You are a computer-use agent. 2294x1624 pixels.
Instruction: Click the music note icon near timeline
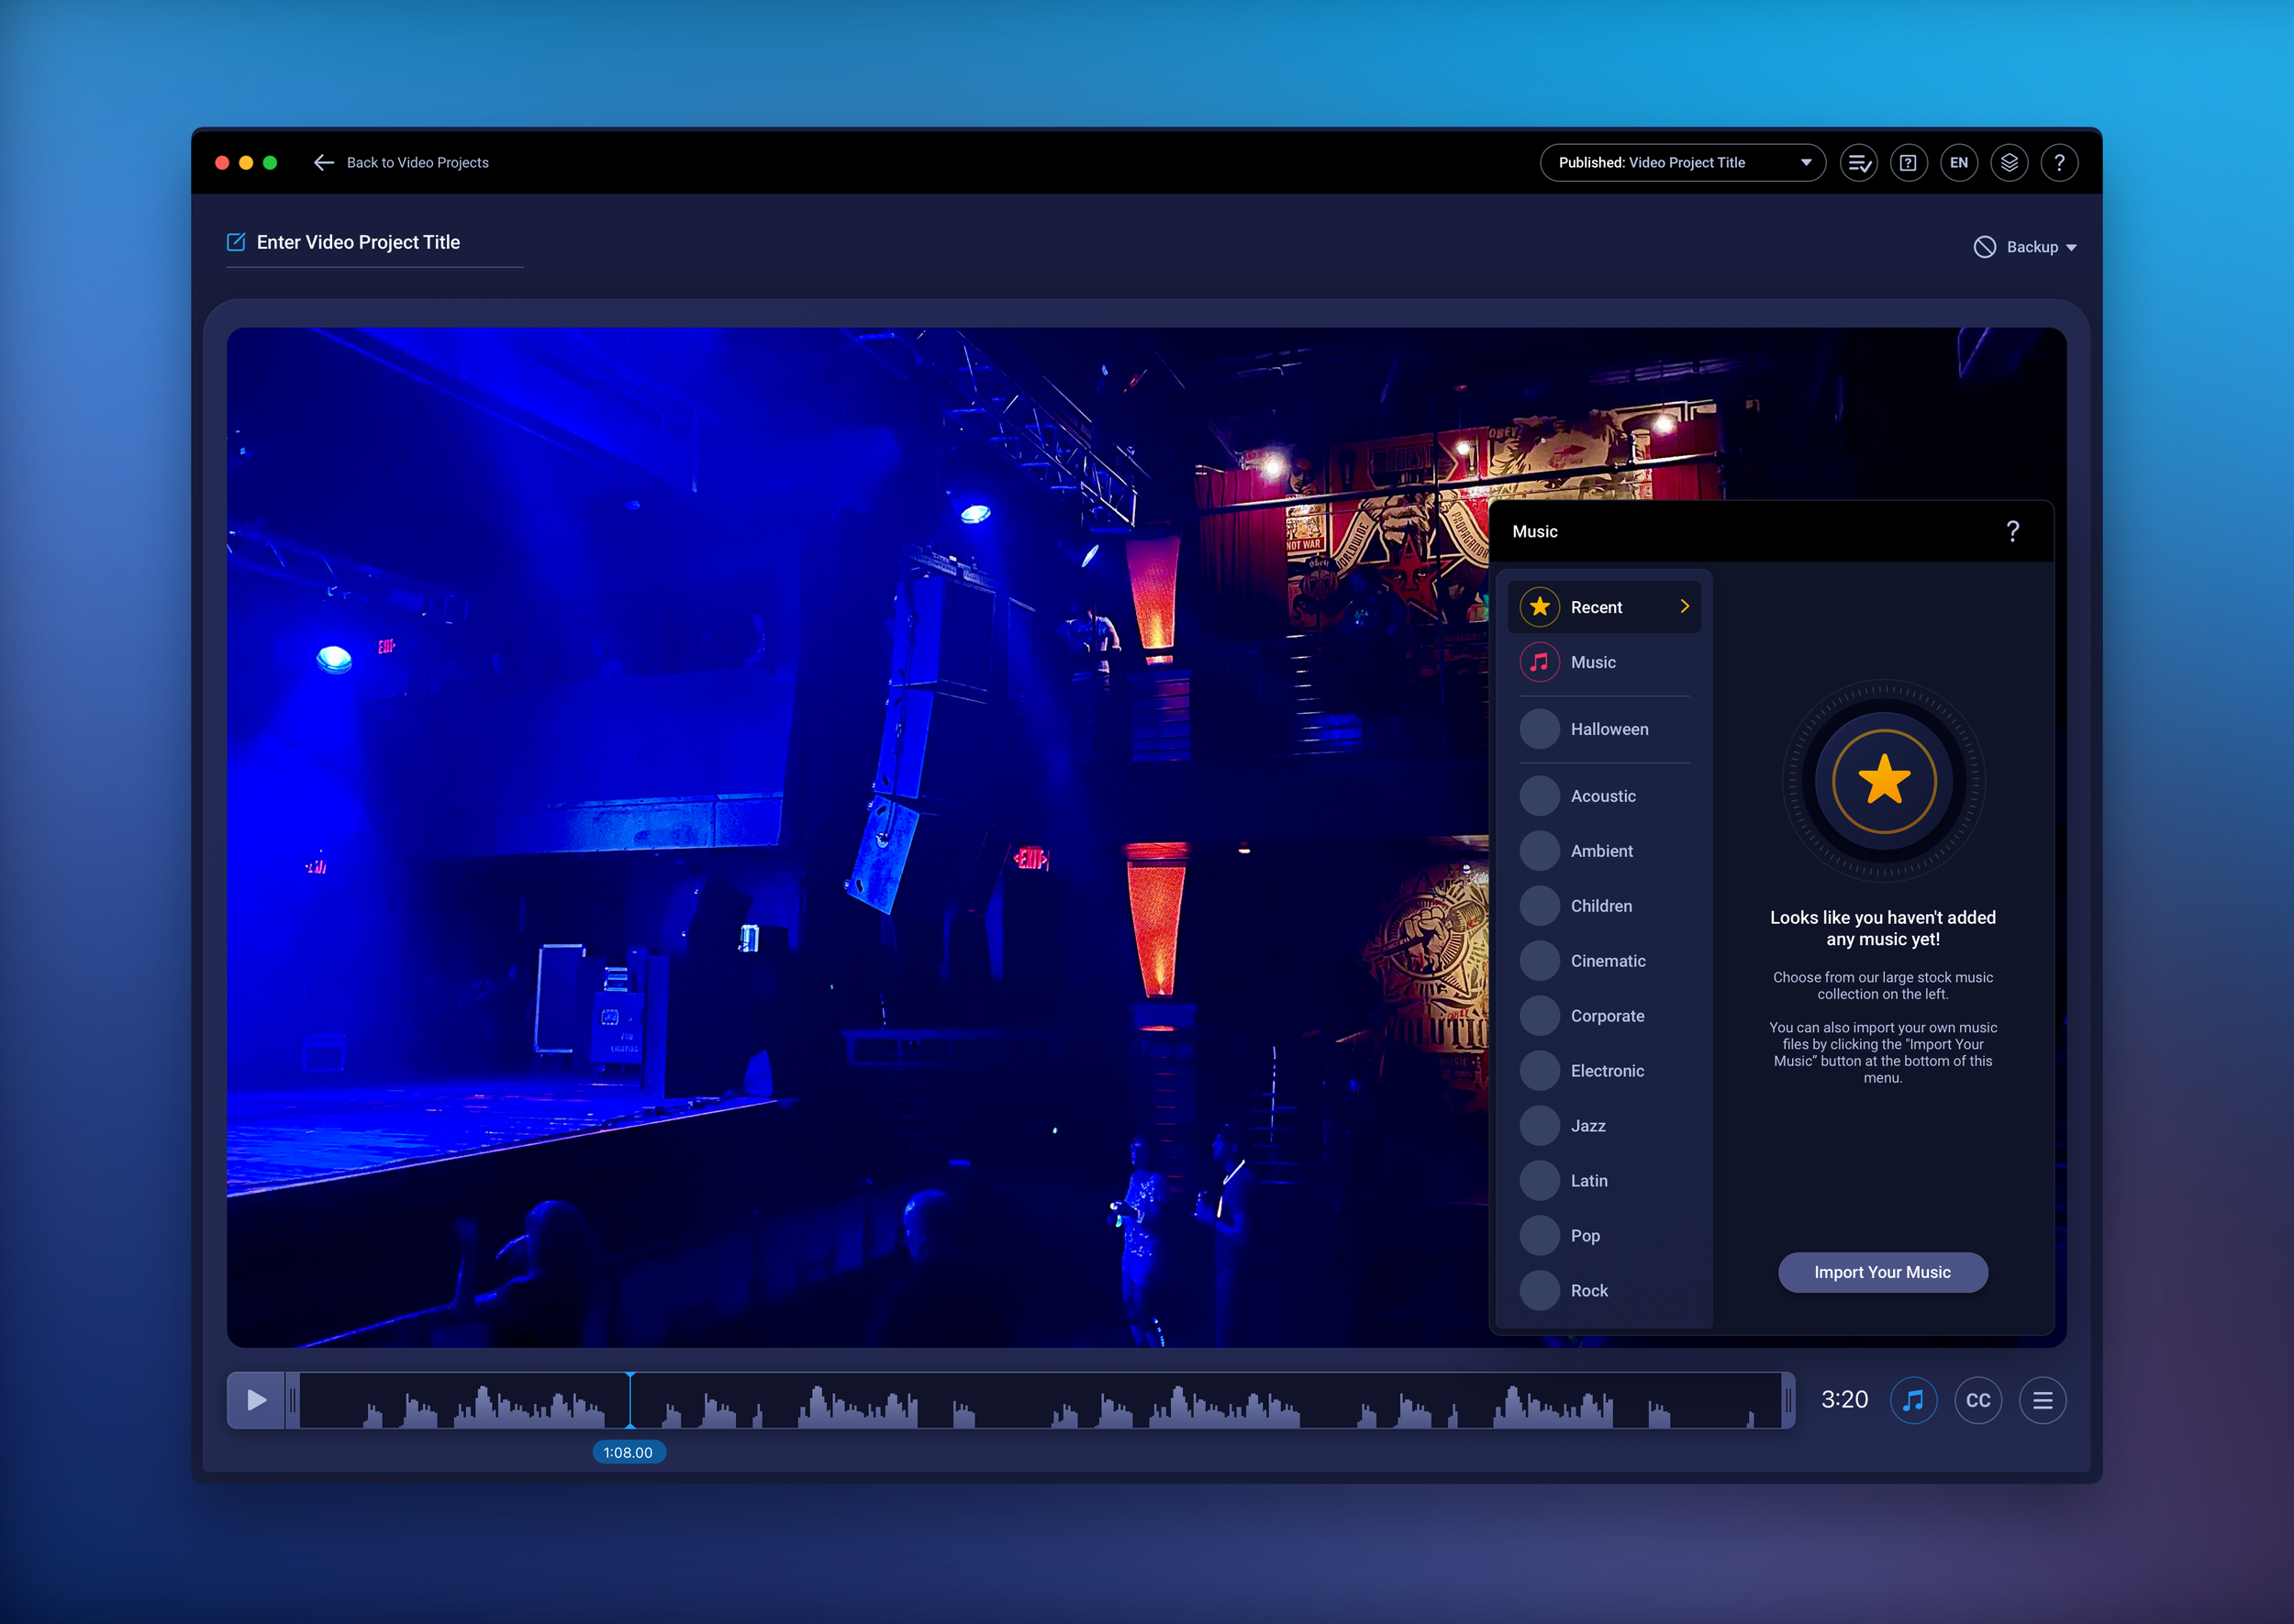(x=1914, y=1400)
